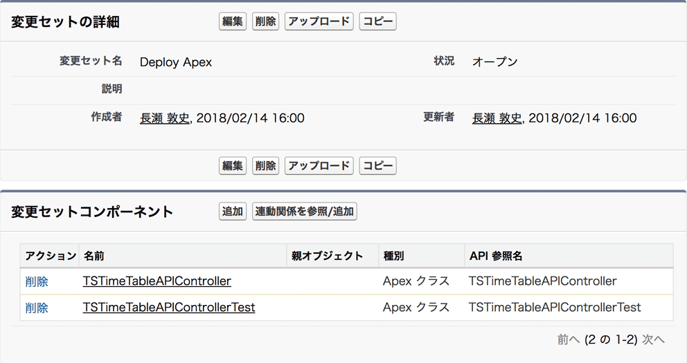Click the 連動関係を参照/追加 button
The height and width of the screenshot is (363, 687).
click(305, 212)
